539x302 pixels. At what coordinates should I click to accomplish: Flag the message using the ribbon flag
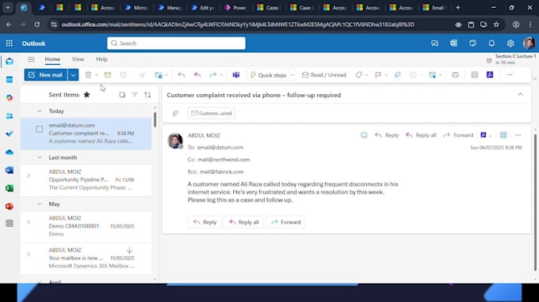coord(378,75)
